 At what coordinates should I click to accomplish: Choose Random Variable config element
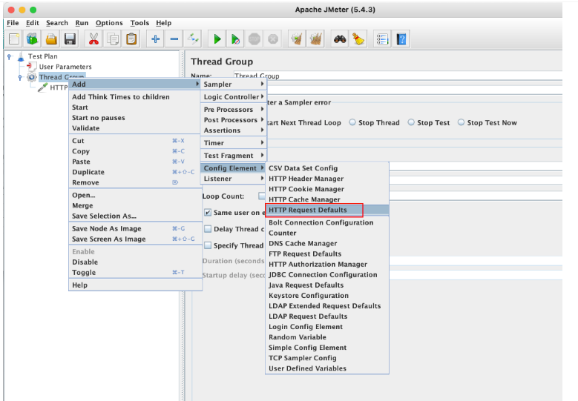327,337
